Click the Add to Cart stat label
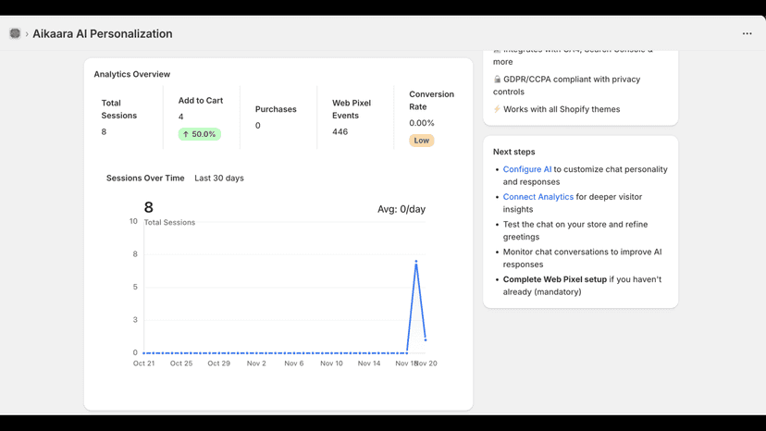The width and height of the screenshot is (766, 431). coord(201,101)
